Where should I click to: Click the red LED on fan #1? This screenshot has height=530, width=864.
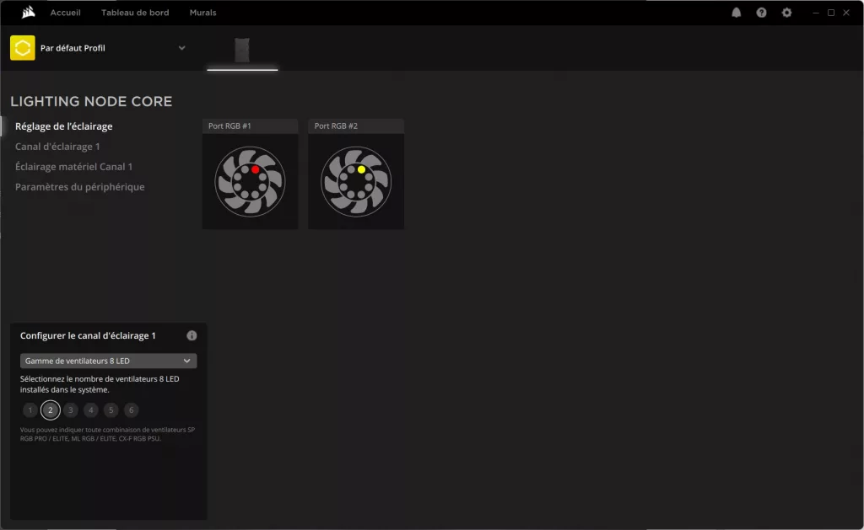(255, 169)
